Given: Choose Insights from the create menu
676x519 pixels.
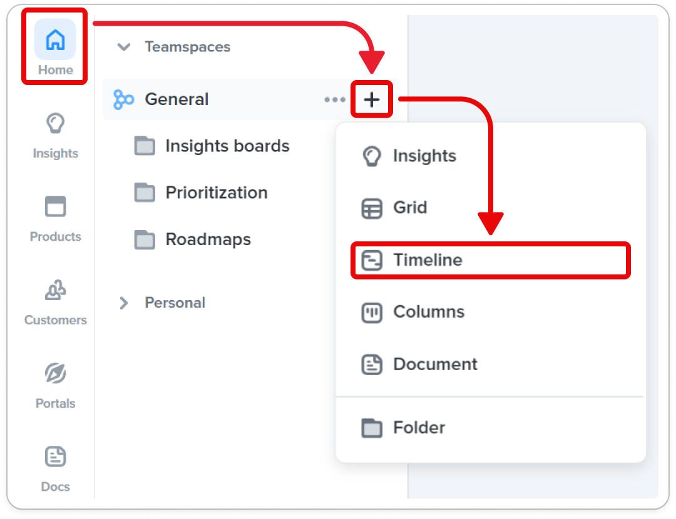Looking at the screenshot, I should coord(491,156).
